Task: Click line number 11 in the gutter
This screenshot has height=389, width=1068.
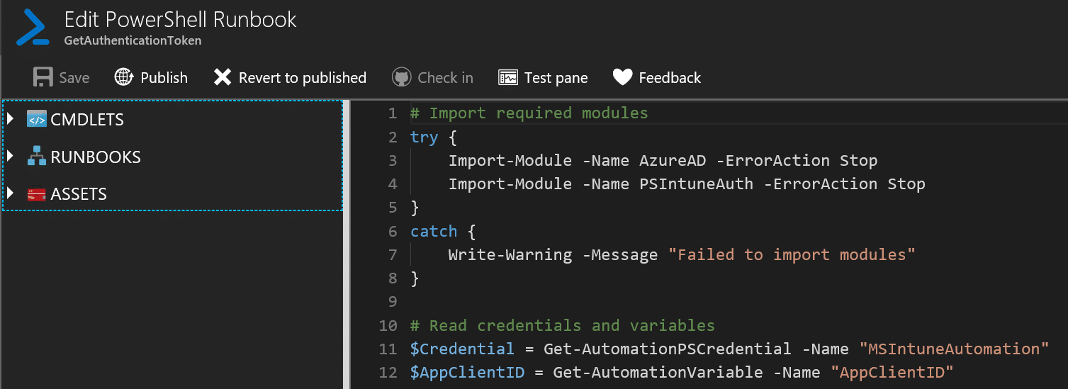Action: tap(388, 349)
